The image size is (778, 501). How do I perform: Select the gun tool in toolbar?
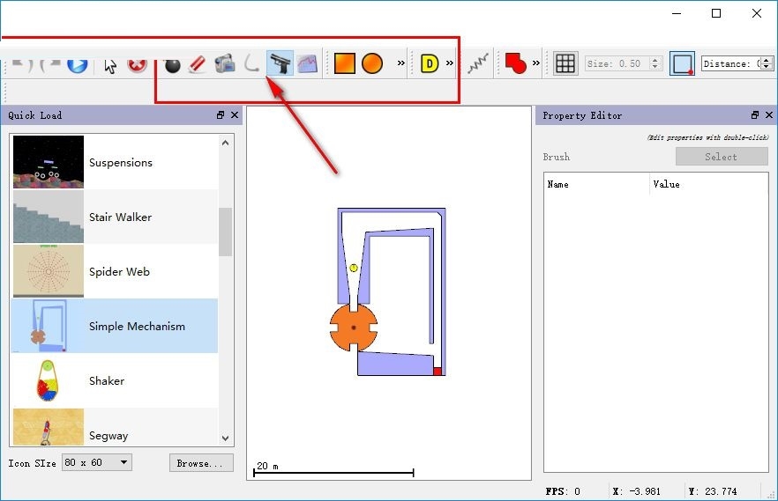280,63
